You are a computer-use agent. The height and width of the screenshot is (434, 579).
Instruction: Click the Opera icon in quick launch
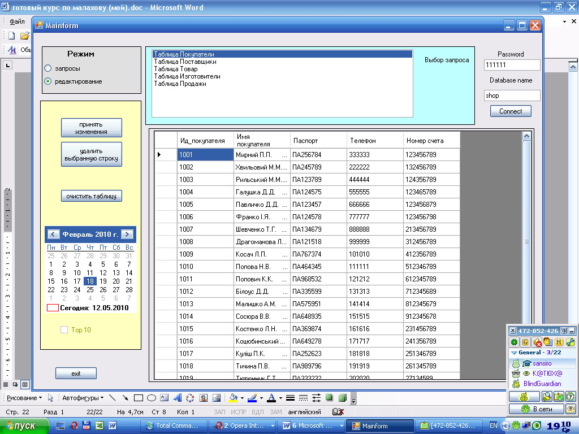point(74,426)
